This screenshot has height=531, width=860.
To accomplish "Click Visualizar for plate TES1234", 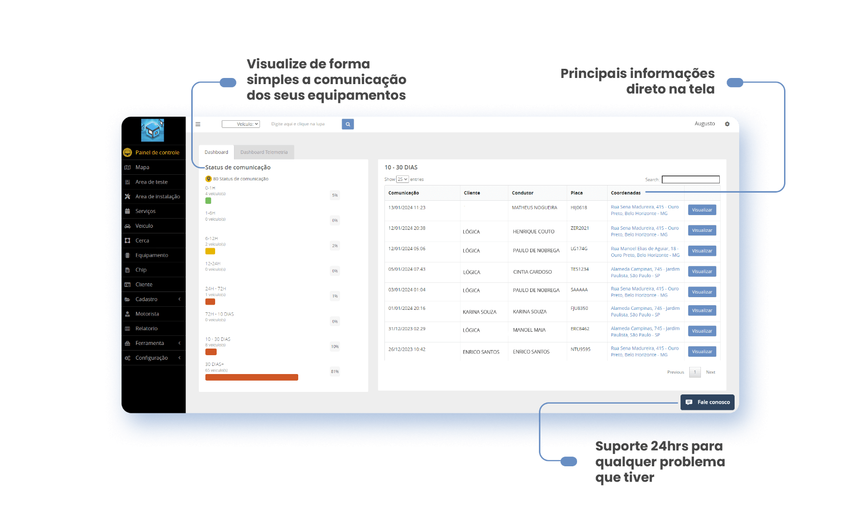I will (702, 272).
